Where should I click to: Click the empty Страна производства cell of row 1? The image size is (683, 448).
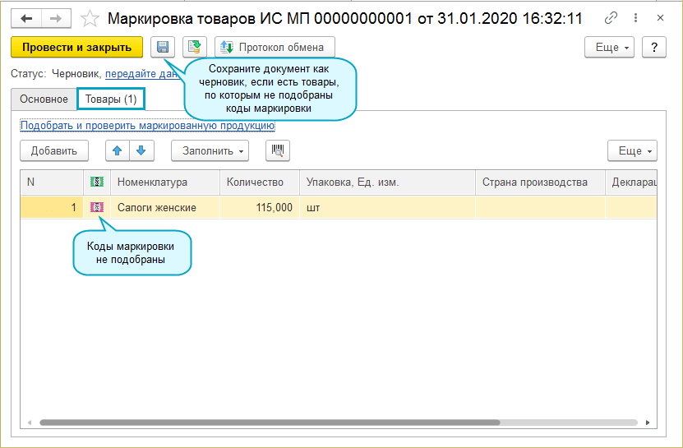pyautogui.click(x=540, y=207)
